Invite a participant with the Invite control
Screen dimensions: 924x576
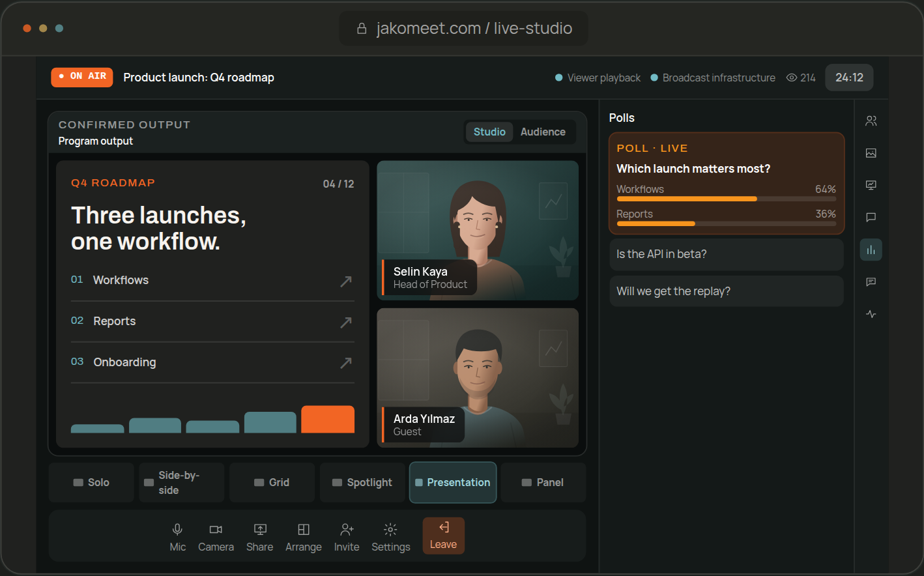click(347, 537)
